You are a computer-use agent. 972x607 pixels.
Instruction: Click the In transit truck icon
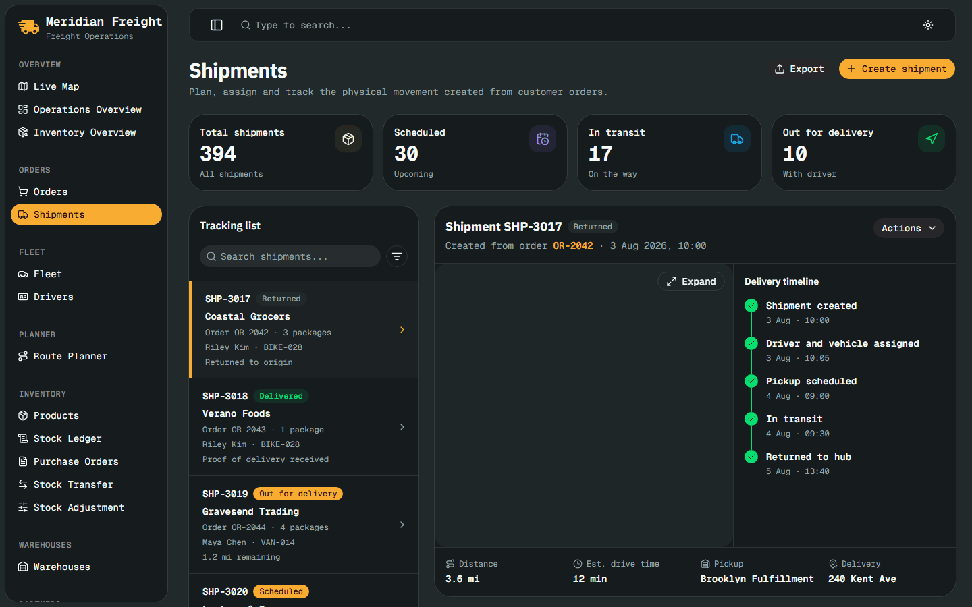click(x=737, y=139)
